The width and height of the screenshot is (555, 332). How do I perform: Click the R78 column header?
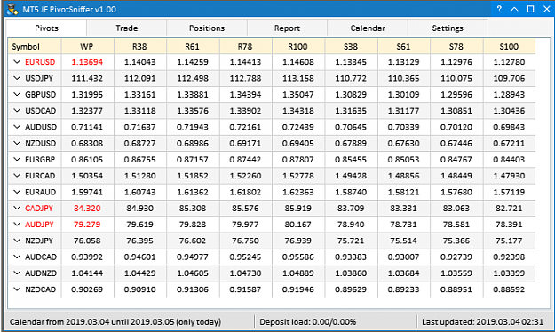point(246,46)
